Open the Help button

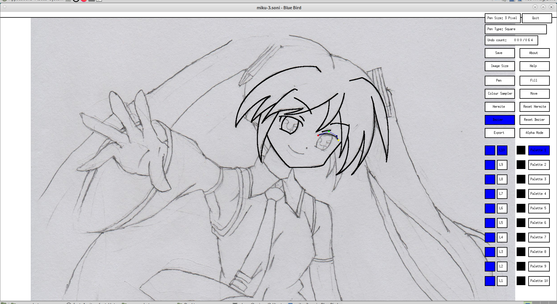(534, 66)
